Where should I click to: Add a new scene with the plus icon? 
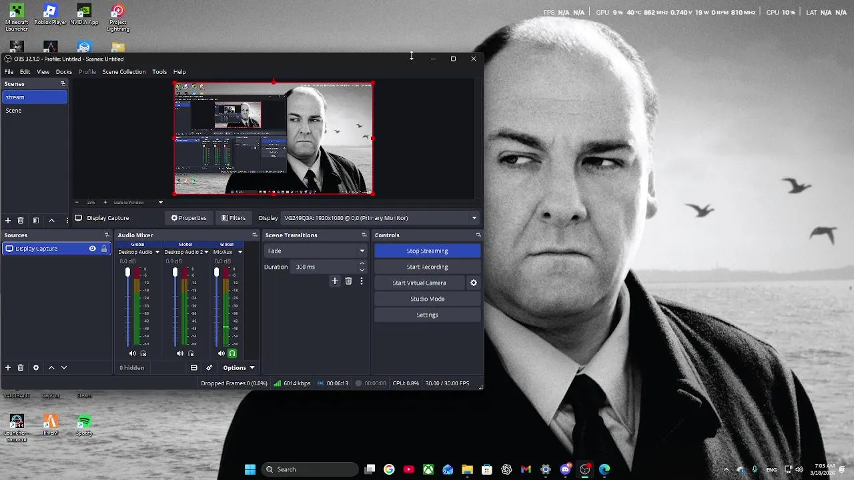pyautogui.click(x=8, y=221)
